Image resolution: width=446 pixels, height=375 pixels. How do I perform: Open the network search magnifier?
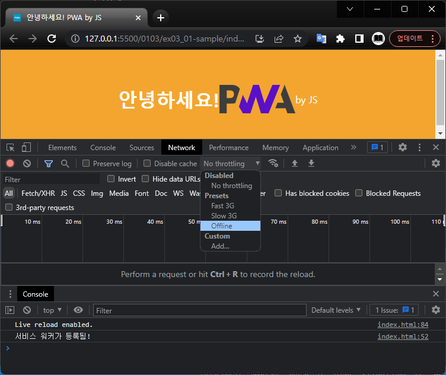click(x=65, y=163)
